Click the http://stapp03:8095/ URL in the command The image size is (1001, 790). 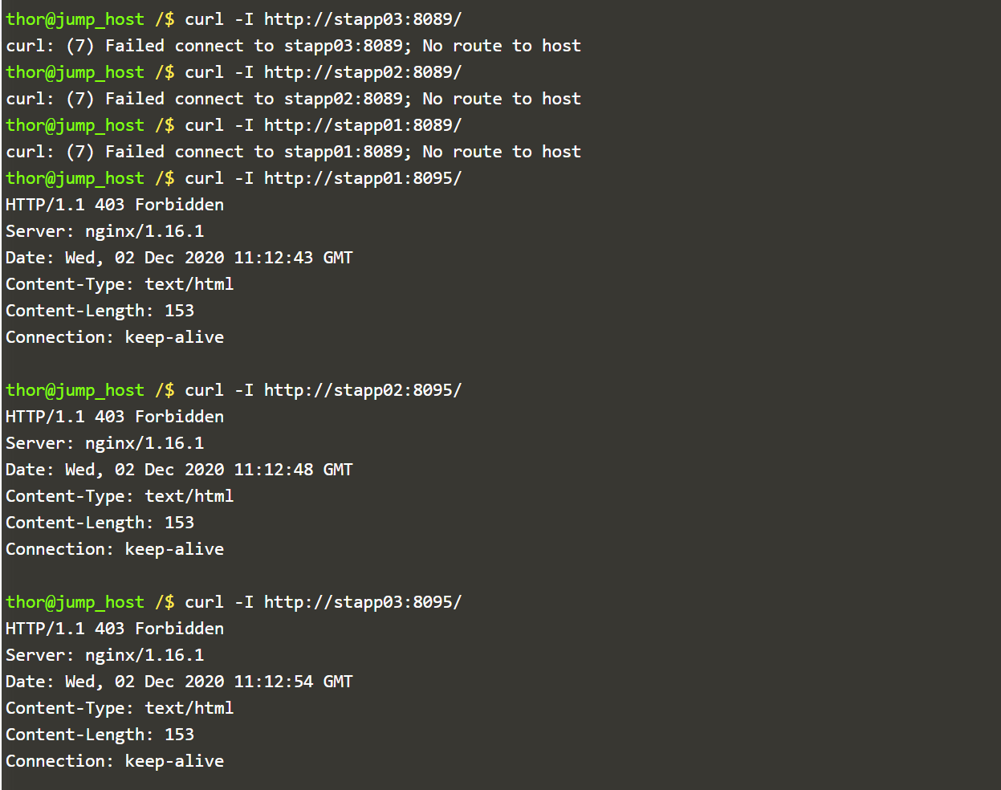[x=363, y=602]
